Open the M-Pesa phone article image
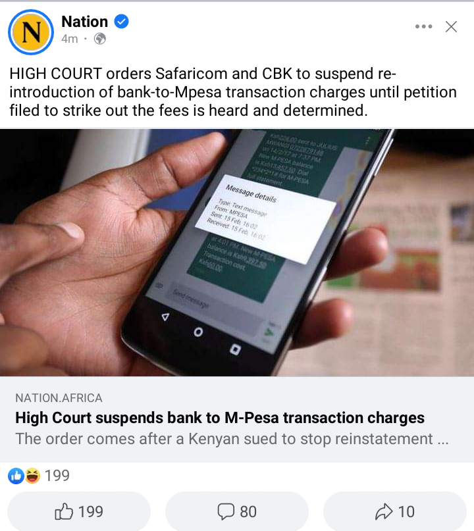Image resolution: width=474 pixels, height=531 pixels. point(237,253)
